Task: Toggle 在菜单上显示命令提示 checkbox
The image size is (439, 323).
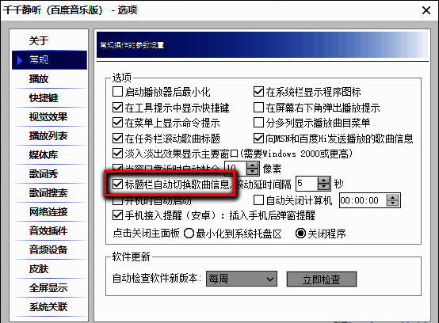Action: (x=117, y=123)
